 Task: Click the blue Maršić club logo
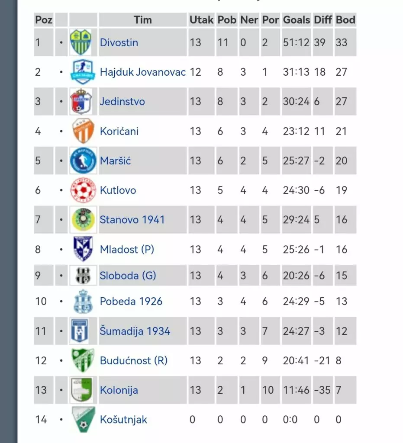click(x=83, y=161)
